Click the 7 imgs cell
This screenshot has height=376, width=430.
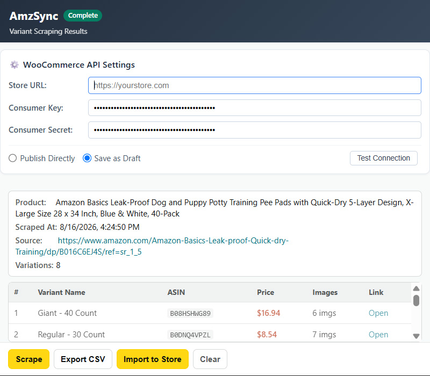tap(324, 334)
